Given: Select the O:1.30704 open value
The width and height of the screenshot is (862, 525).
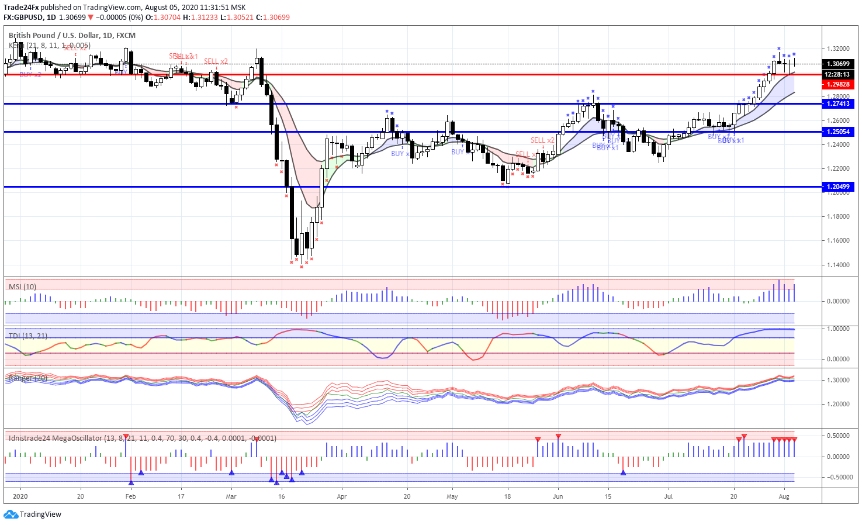Looking at the screenshot, I should coord(163,18).
